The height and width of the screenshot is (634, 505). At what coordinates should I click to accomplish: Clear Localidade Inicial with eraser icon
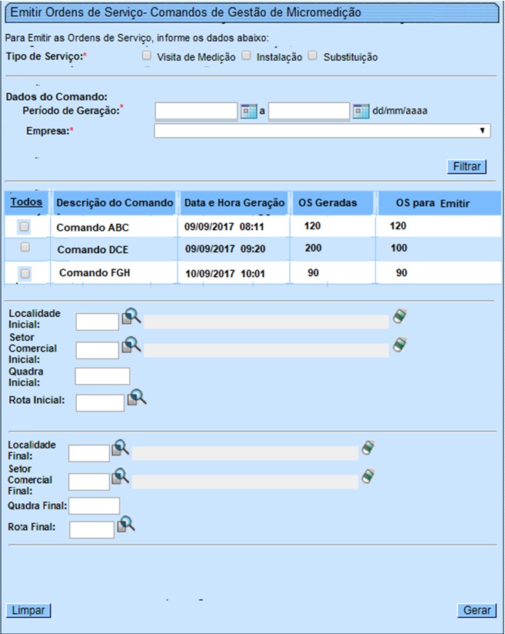[x=400, y=316]
